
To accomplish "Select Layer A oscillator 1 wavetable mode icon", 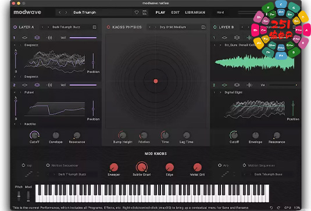I will pyautogui.click(x=24, y=38).
